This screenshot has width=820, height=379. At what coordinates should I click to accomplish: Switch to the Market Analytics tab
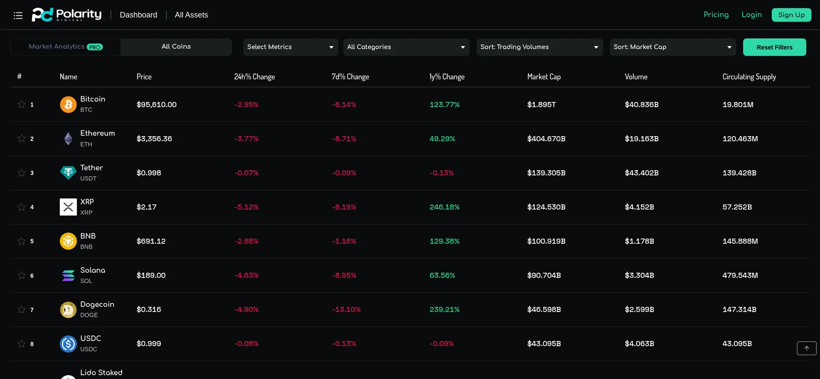click(x=66, y=47)
